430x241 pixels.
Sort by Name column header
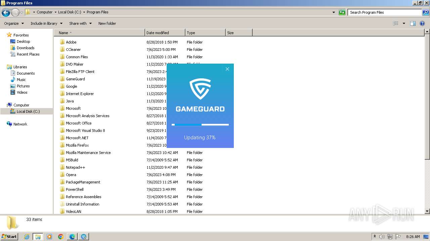pos(99,33)
